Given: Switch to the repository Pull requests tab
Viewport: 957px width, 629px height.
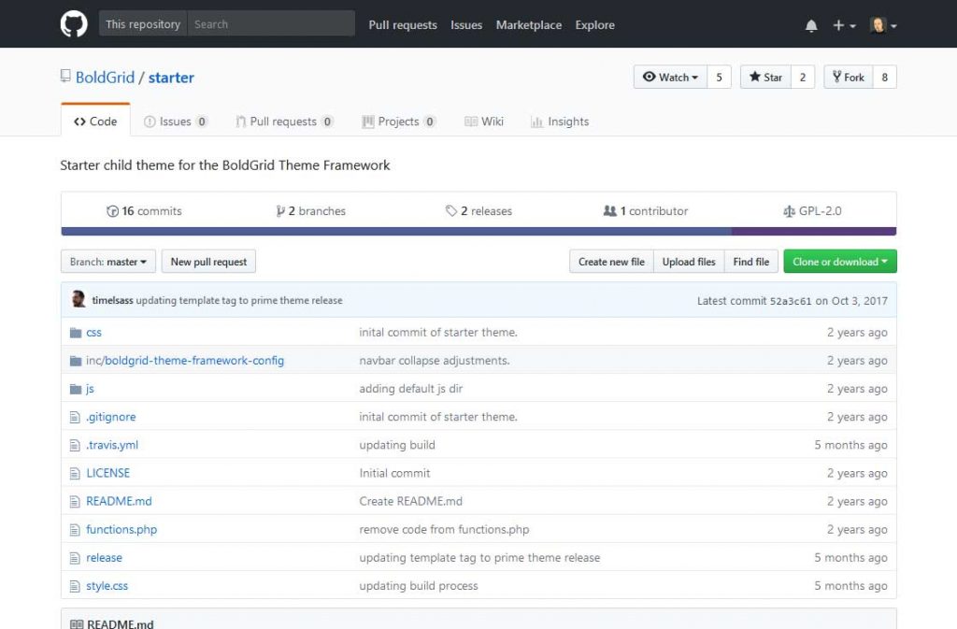Looking at the screenshot, I should (x=284, y=122).
